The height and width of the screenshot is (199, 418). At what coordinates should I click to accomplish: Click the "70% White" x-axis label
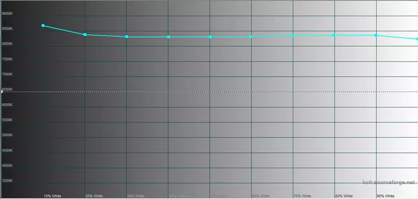302,196
